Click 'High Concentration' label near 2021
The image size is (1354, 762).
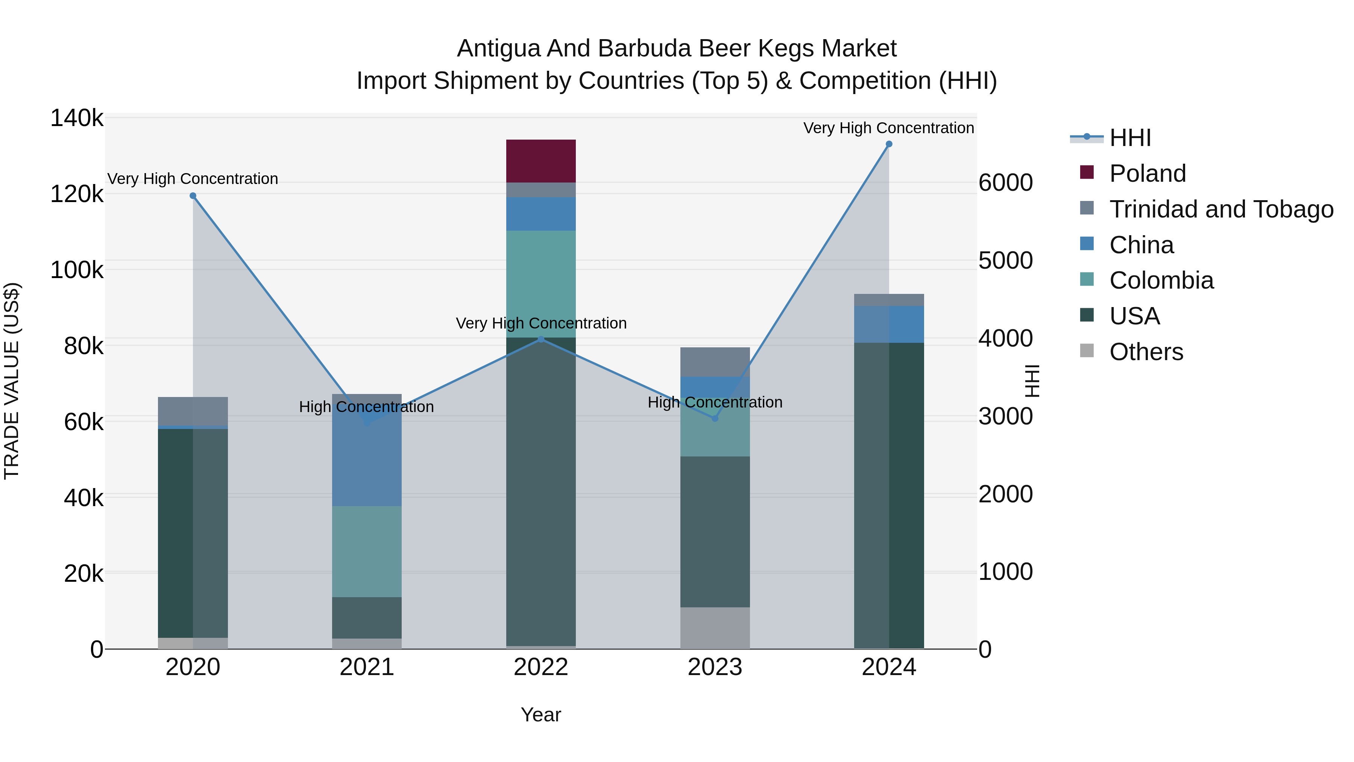pyautogui.click(x=366, y=406)
